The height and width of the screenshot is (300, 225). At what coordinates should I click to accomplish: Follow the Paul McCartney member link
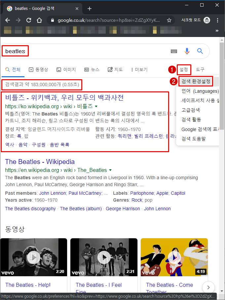[x=85, y=193]
